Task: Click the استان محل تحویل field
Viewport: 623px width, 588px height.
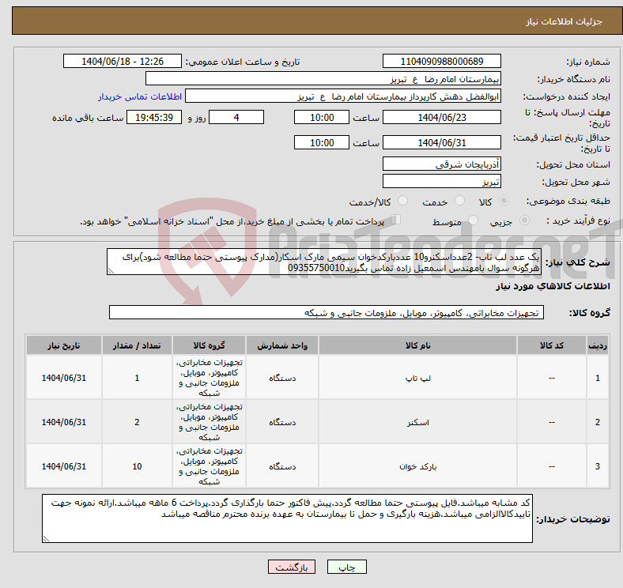Action: (441, 164)
